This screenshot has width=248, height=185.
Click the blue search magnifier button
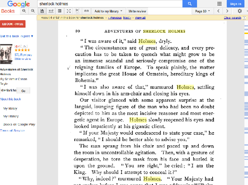pos(190,4)
